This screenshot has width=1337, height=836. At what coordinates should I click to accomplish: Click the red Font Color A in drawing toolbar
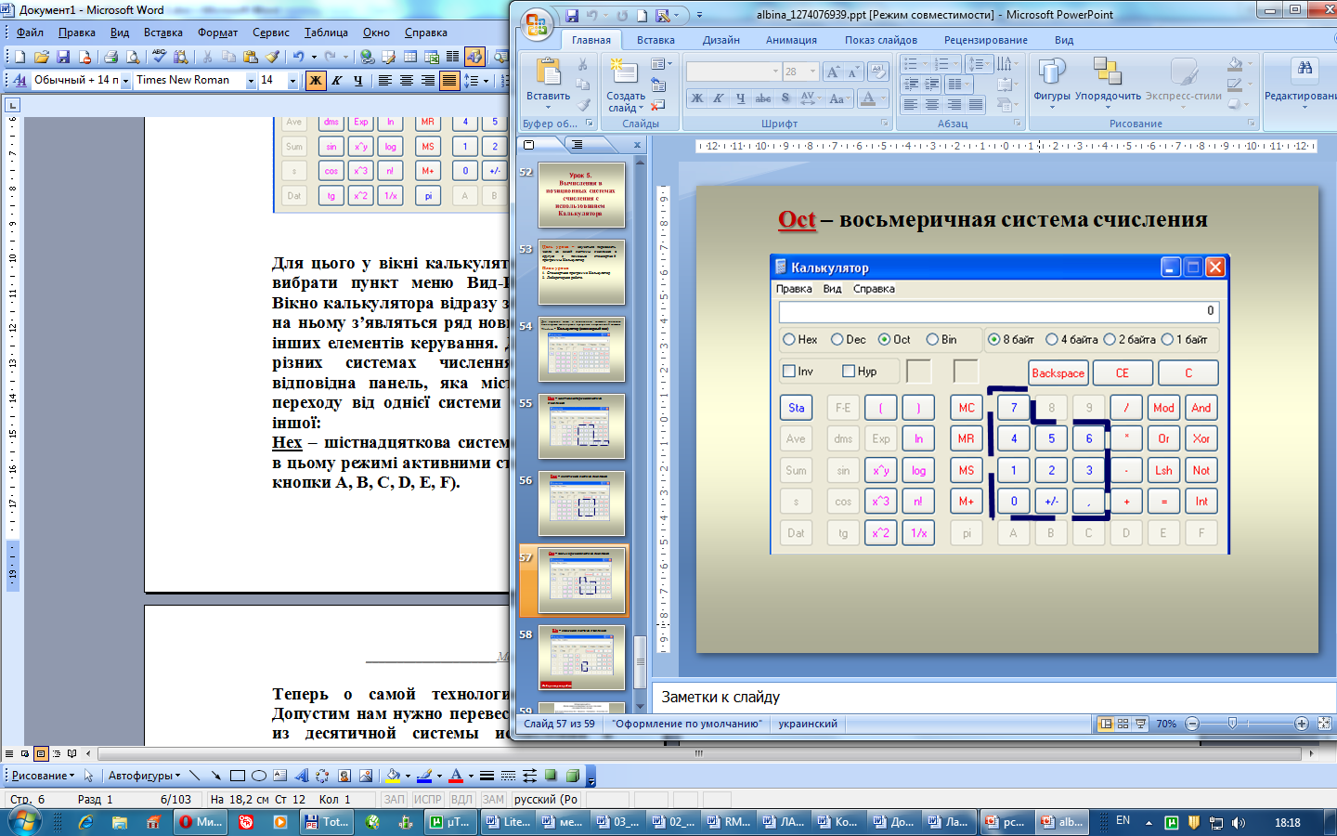pos(456,775)
